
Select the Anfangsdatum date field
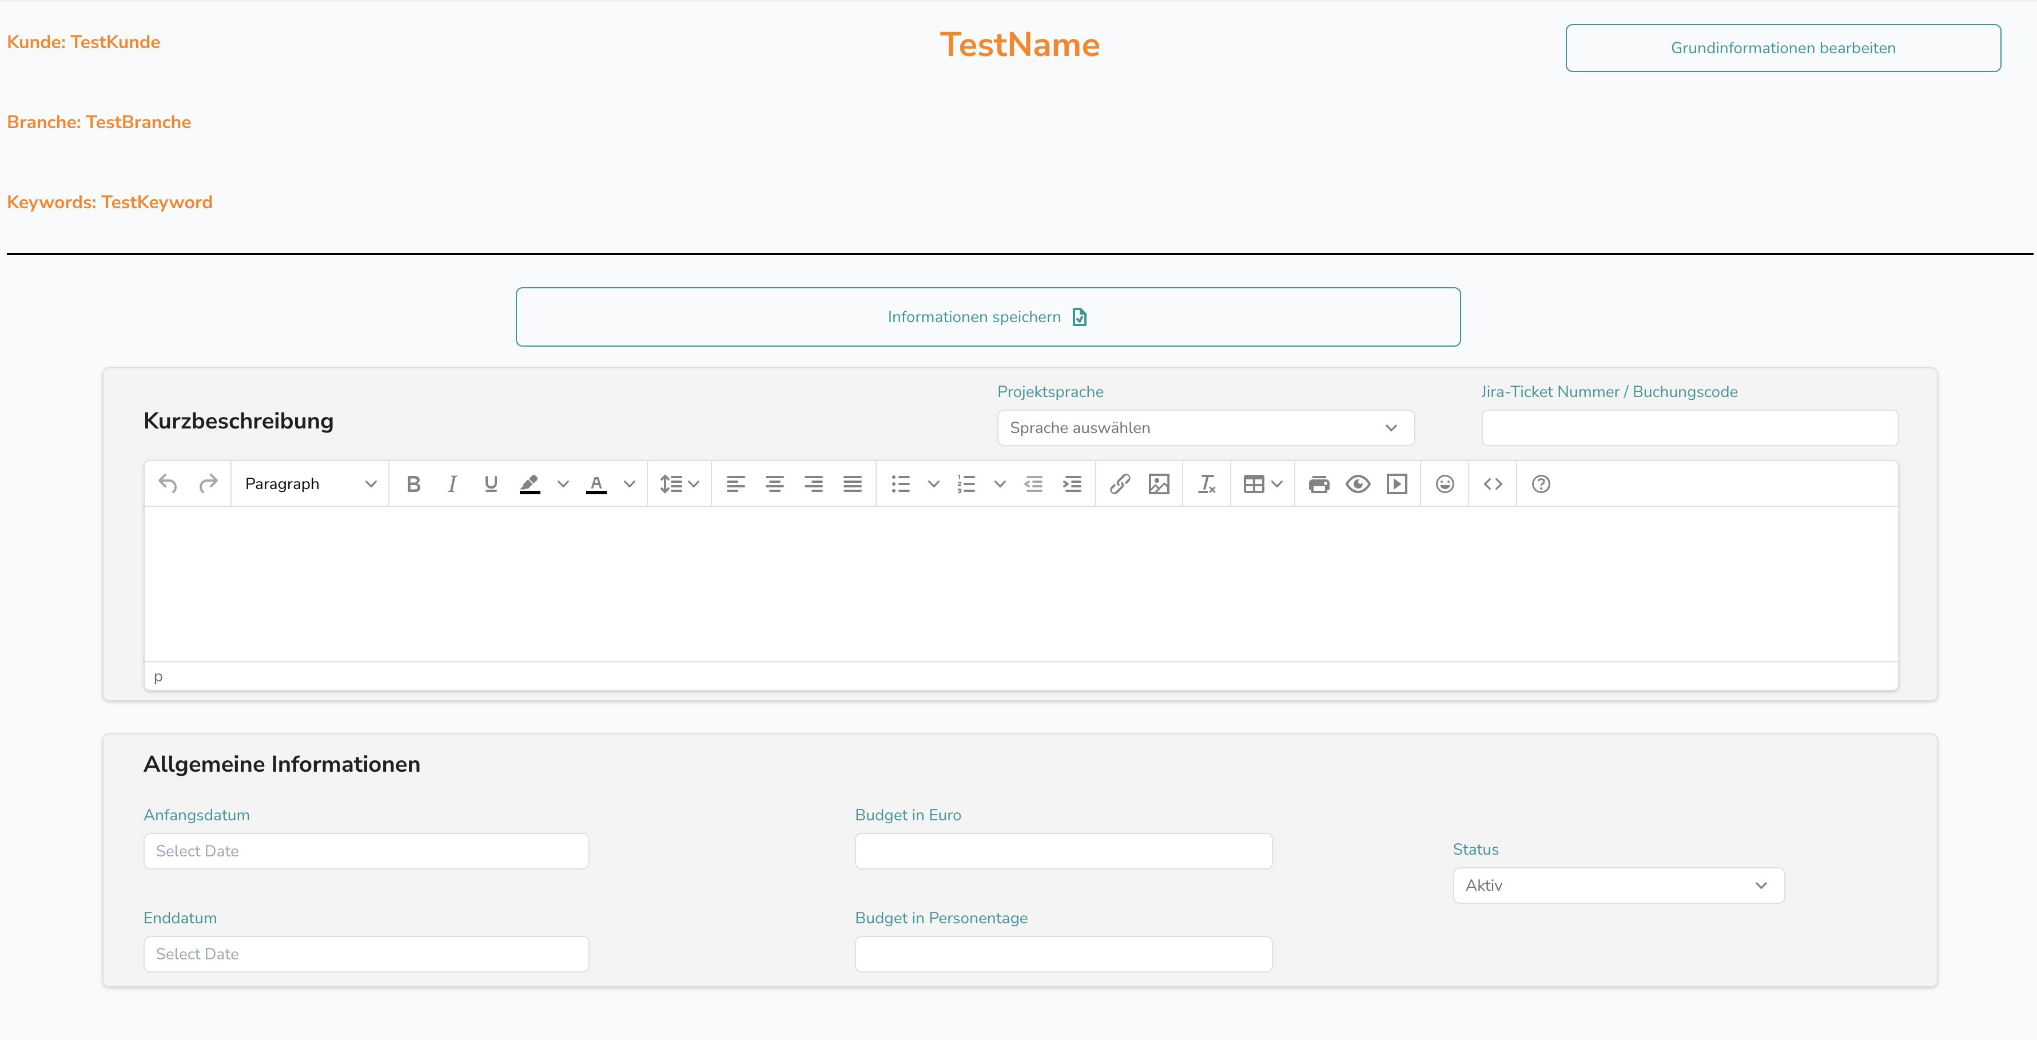pyautogui.click(x=367, y=850)
